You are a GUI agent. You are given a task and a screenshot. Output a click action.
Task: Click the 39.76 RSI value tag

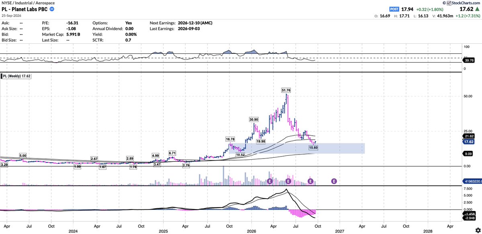(468, 61)
